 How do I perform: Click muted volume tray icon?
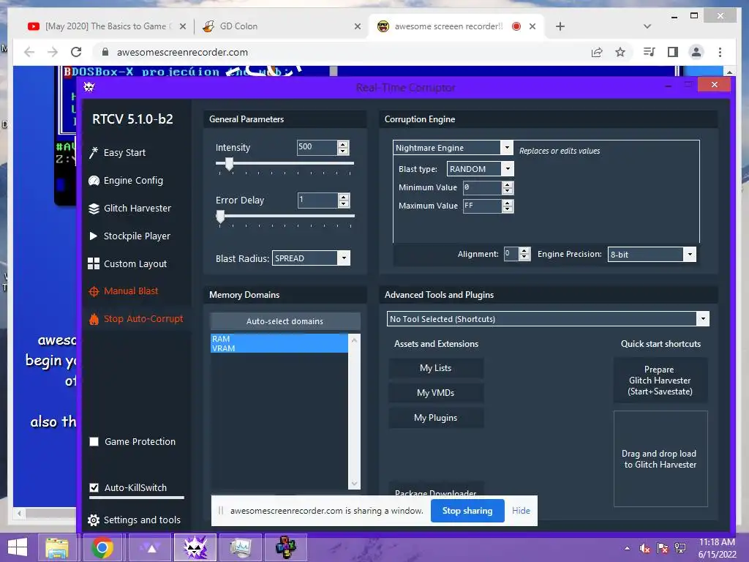point(645,548)
